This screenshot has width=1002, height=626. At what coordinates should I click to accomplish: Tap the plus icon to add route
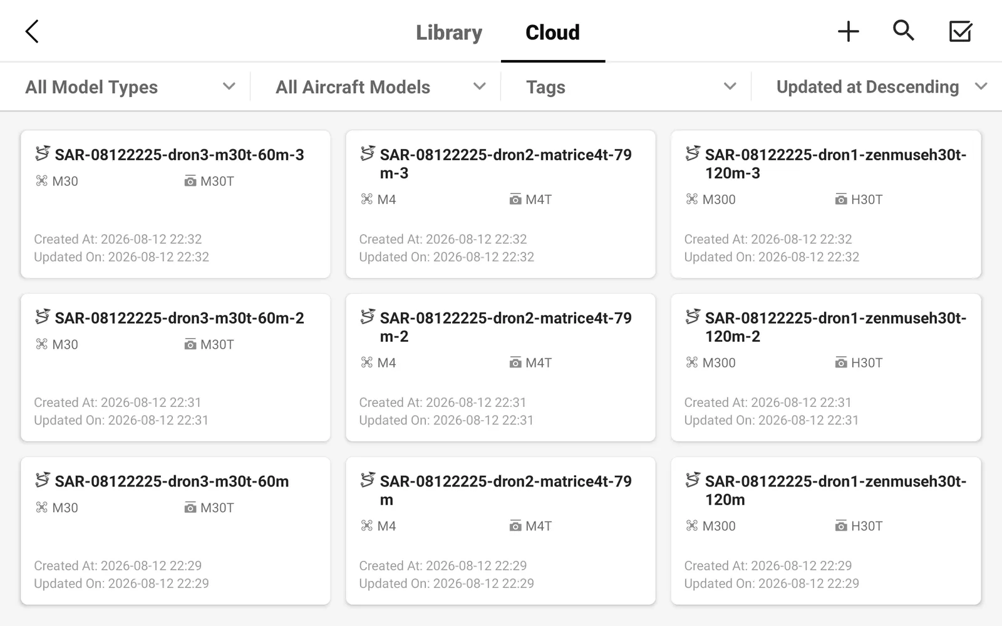click(x=849, y=31)
